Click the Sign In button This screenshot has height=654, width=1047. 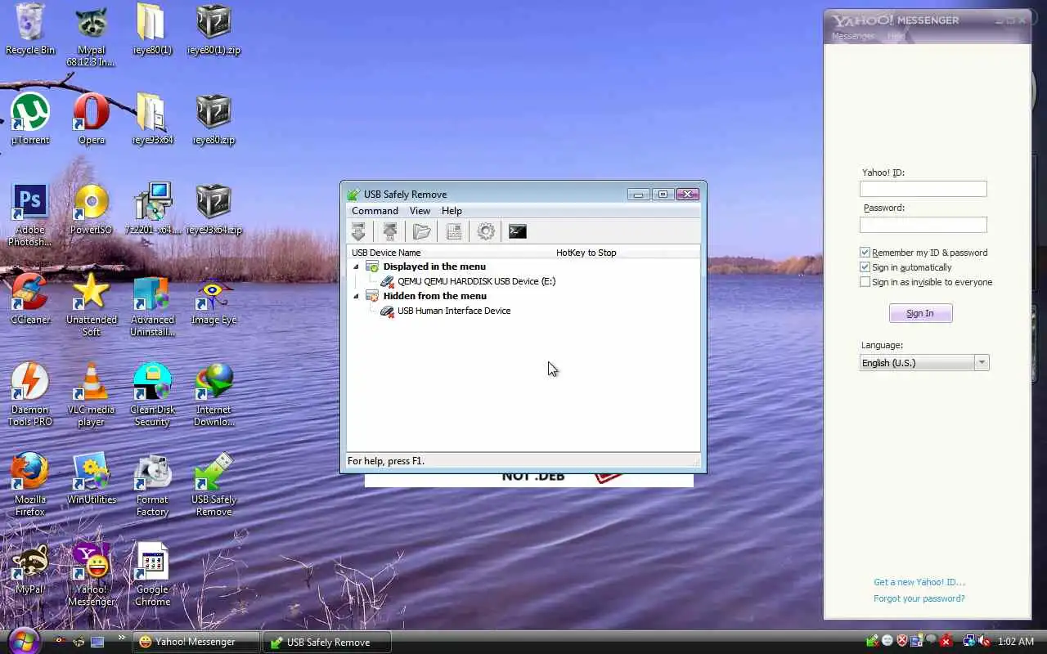(x=920, y=313)
